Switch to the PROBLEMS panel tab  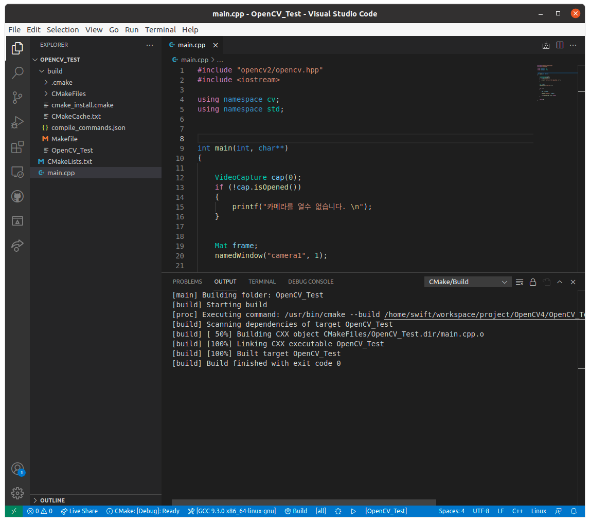(187, 282)
